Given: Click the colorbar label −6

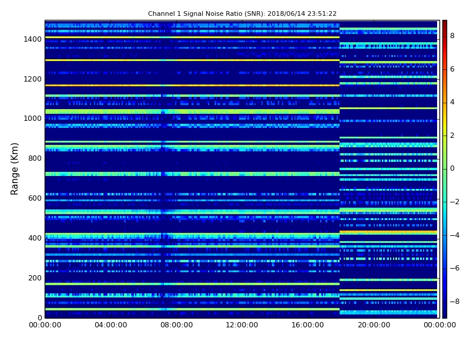Looking at the screenshot, I should point(455,268).
